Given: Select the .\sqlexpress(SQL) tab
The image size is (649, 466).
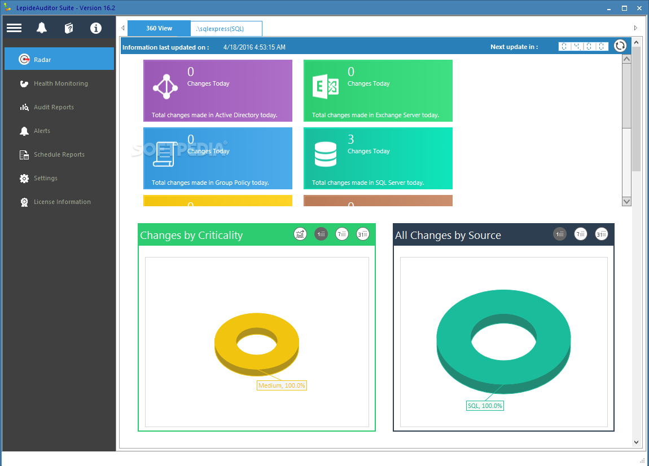Looking at the screenshot, I should [x=226, y=28].
